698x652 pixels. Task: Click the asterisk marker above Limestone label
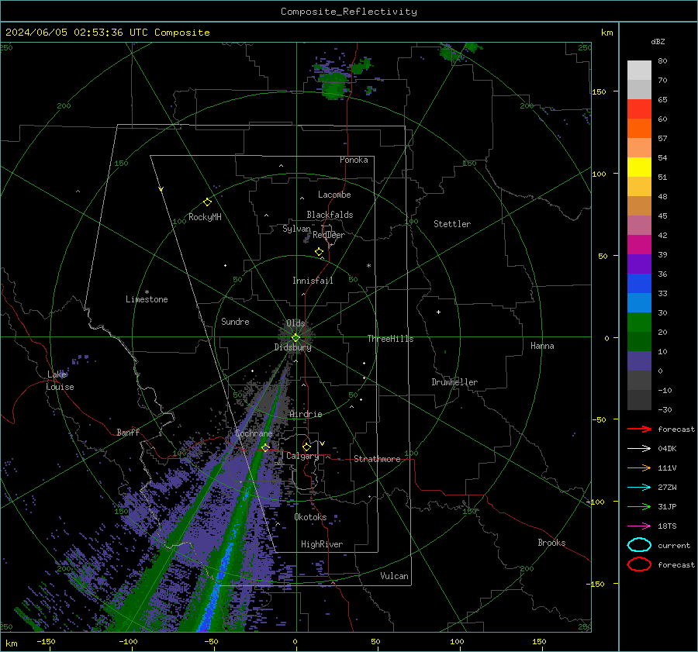pos(147,292)
